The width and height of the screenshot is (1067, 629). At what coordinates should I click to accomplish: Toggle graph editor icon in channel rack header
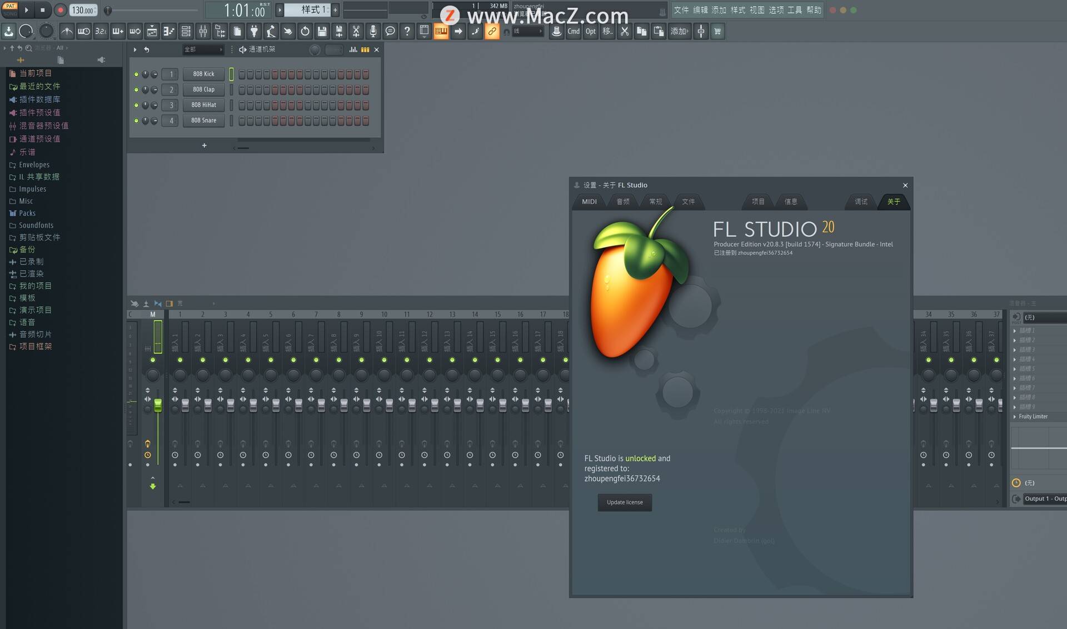[x=353, y=49]
